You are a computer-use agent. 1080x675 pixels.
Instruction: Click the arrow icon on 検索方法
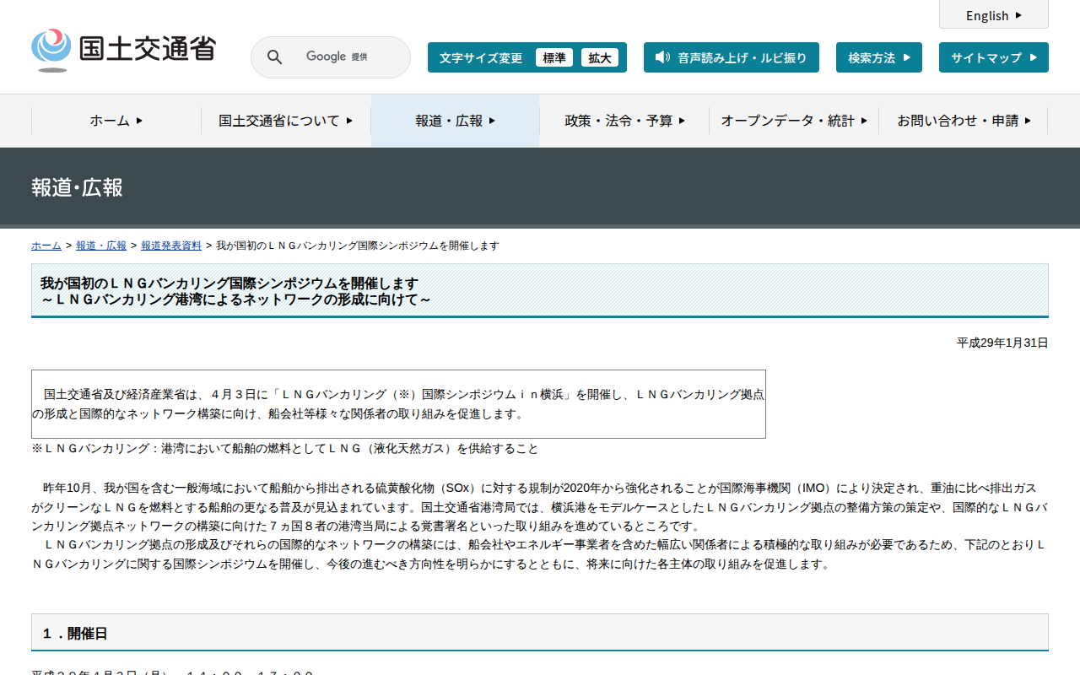click(x=907, y=57)
